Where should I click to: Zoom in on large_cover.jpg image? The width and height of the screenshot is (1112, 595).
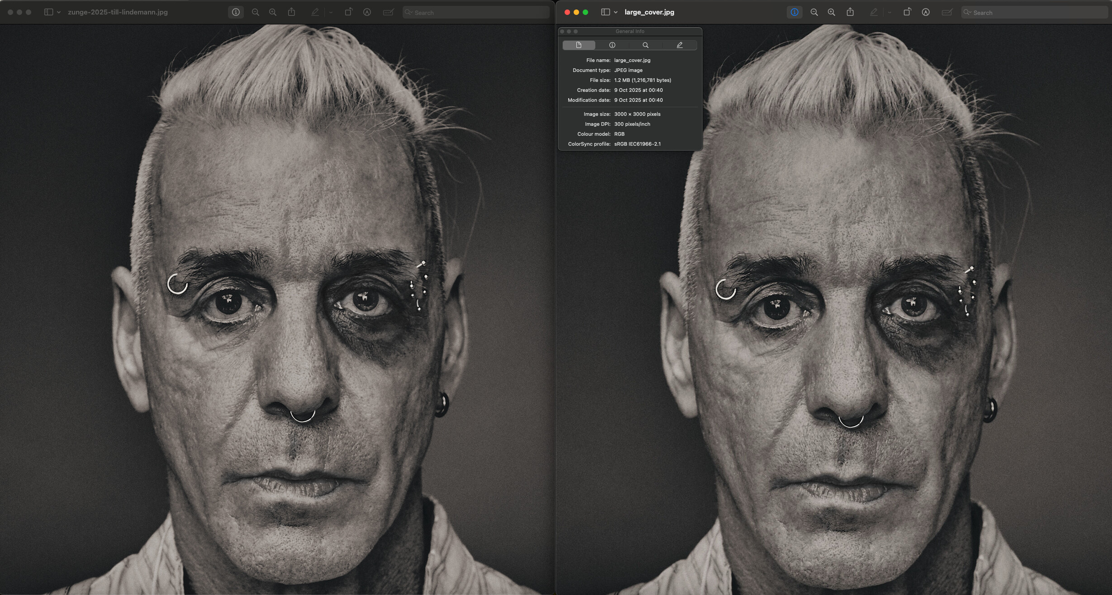tap(831, 12)
